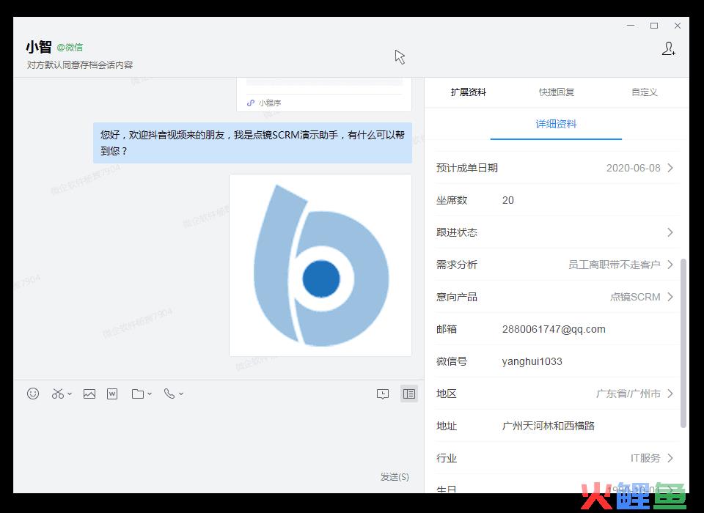Expand the 需求分析 row chevron
The image size is (704, 513).
coord(670,265)
